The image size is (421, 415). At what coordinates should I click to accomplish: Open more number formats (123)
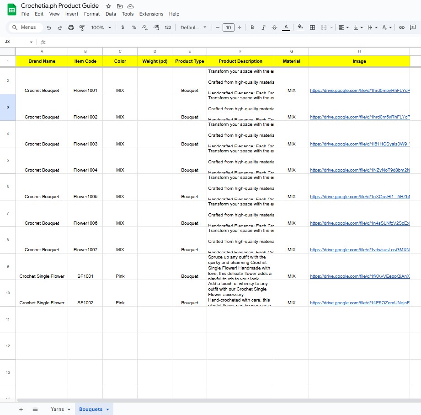coord(168,27)
